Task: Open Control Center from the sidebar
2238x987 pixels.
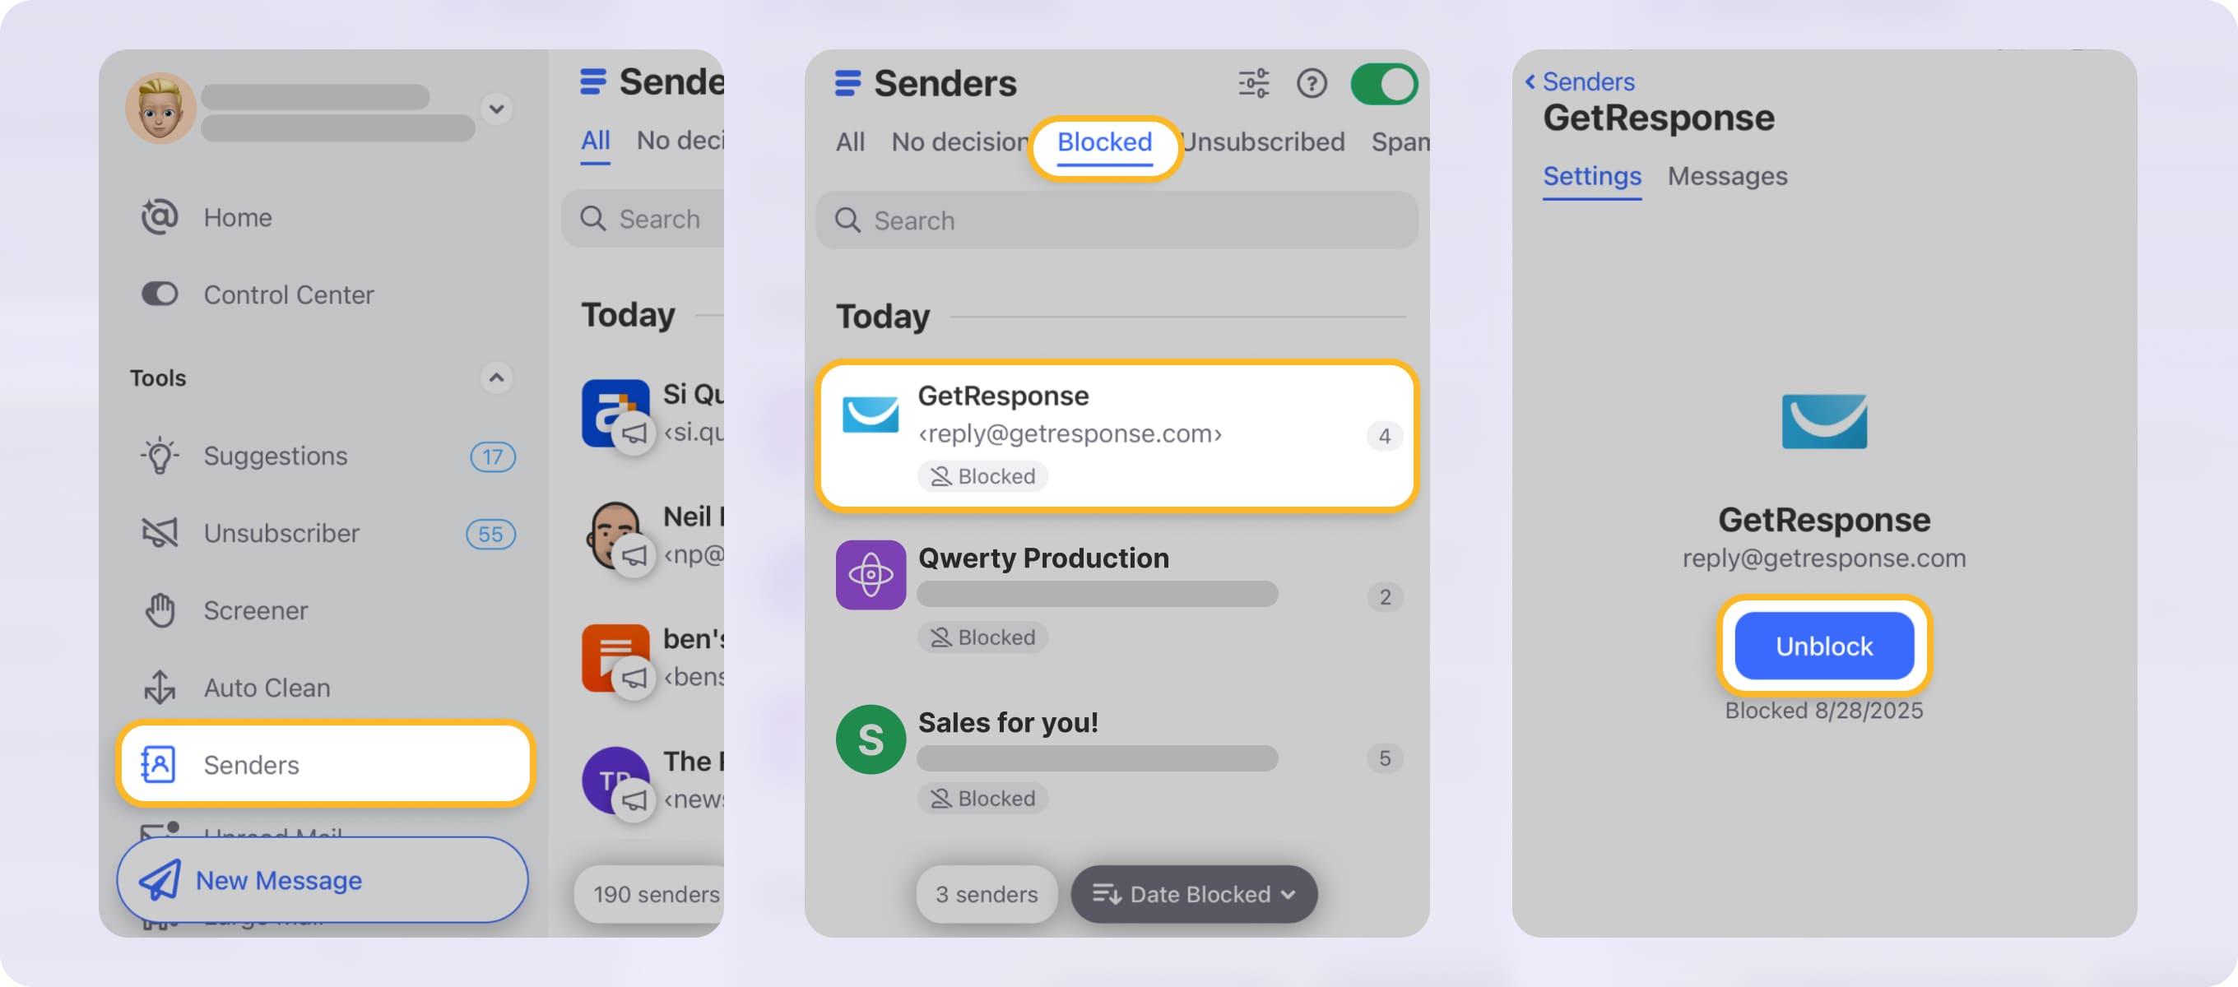Action: click(x=289, y=294)
